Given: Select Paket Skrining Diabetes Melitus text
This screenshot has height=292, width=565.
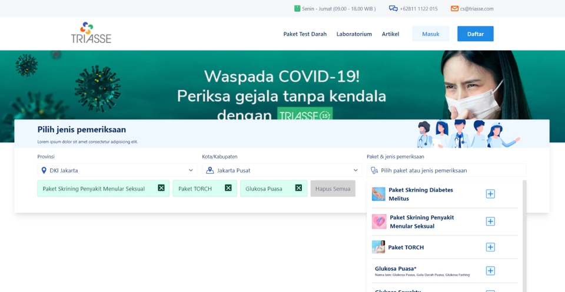Looking at the screenshot, I should point(421,194).
